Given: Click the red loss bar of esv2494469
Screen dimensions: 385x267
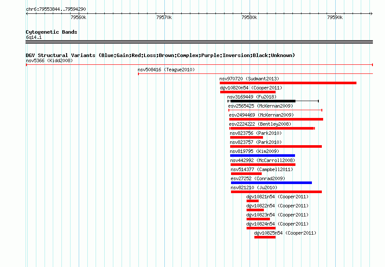Looking at the screenshot, I should [276, 119].
